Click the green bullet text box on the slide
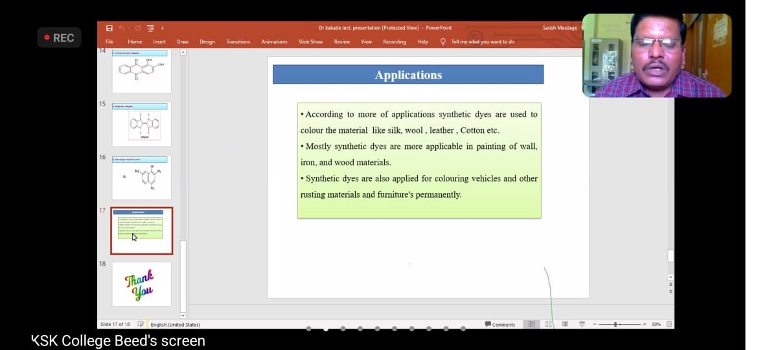The image size is (758, 350). pyautogui.click(x=419, y=160)
